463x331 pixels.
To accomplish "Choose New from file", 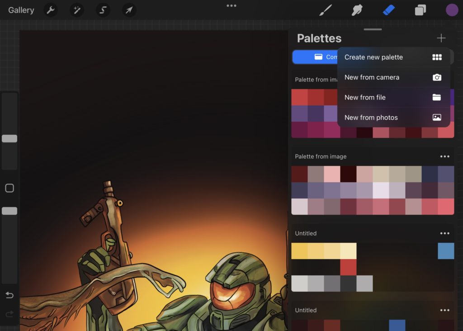I will 394,97.
